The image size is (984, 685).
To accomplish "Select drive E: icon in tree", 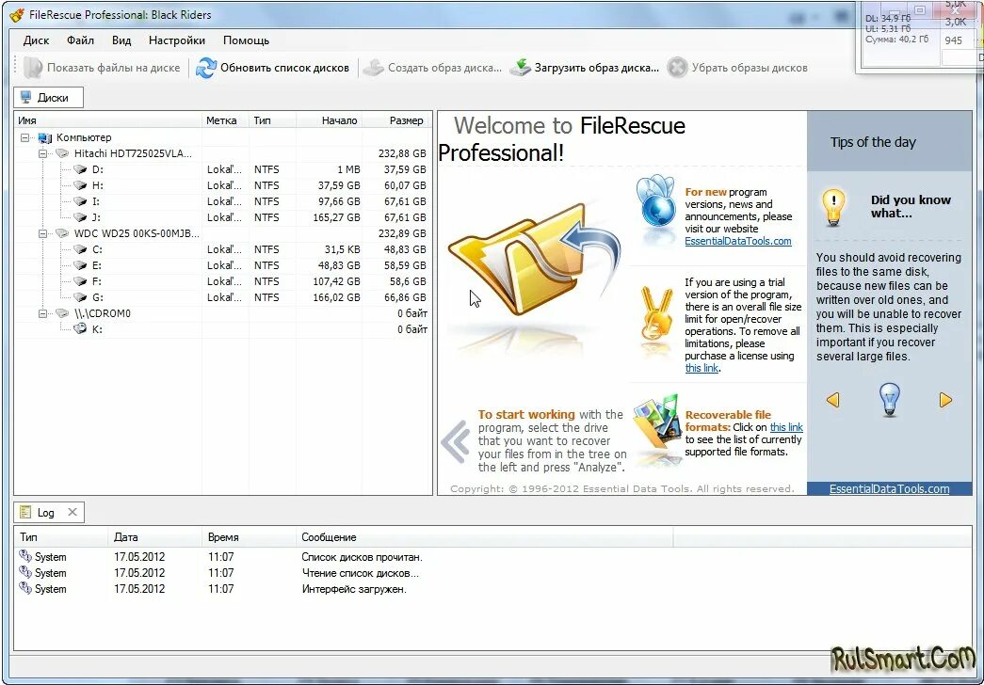I will coord(80,265).
